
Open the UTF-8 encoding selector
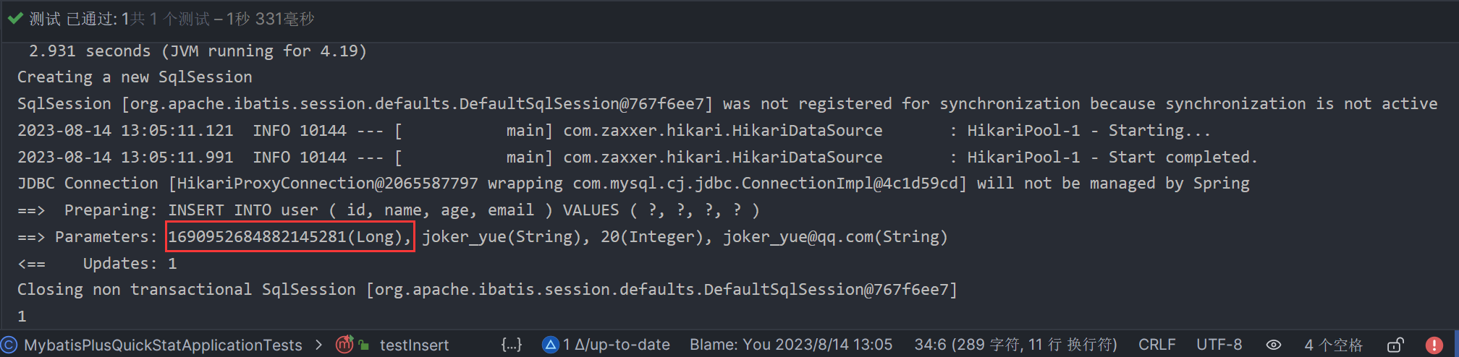(1219, 345)
